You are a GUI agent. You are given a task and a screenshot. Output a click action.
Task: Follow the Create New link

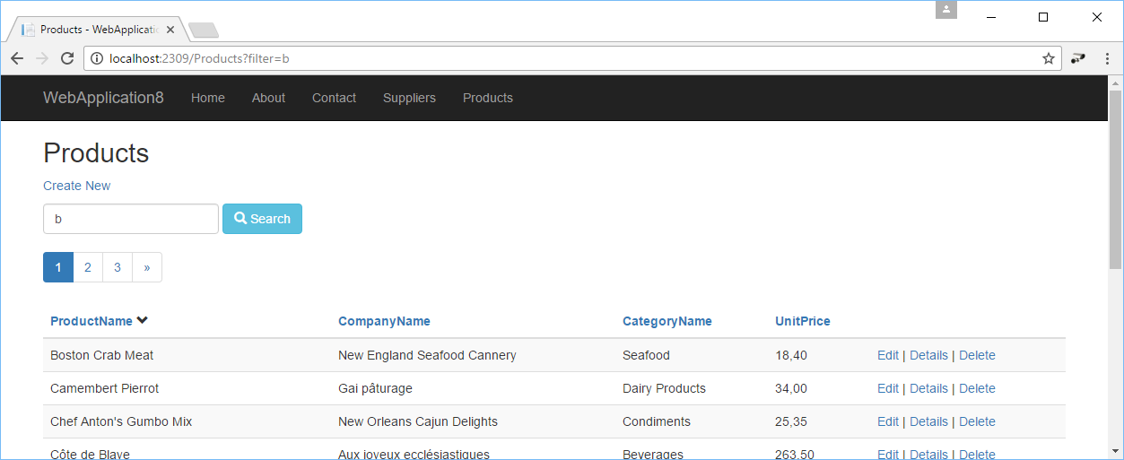(x=77, y=186)
